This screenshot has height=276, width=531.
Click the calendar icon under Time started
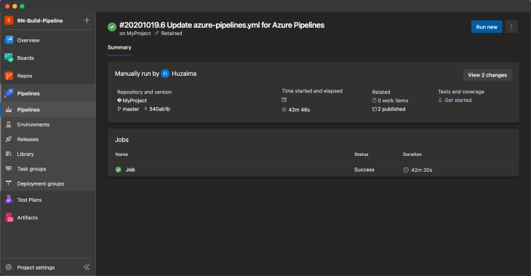click(x=284, y=100)
